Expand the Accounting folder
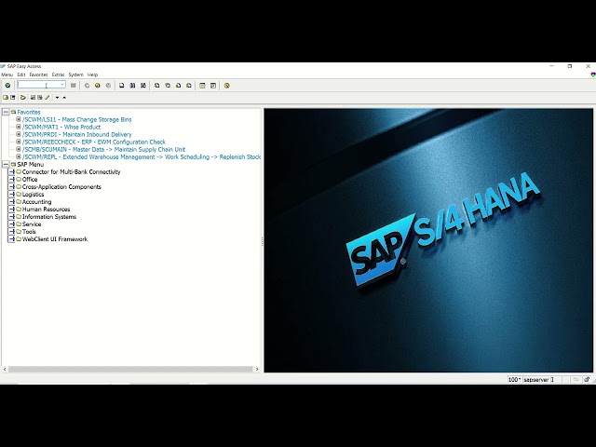This screenshot has height=447, width=596. (12, 202)
